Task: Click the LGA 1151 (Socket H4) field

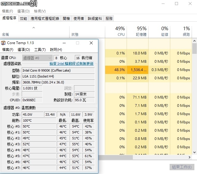Action: 58,76
